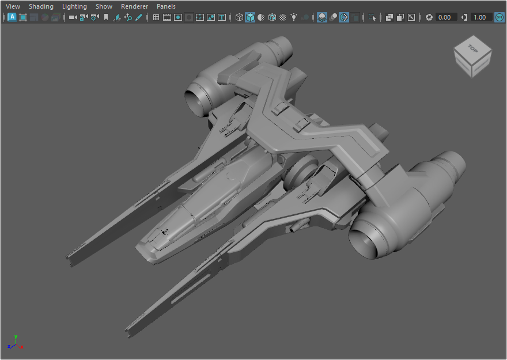The height and width of the screenshot is (360, 507).
Task: Click the Depth of Field squares icon
Action: [x=355, y=17]
